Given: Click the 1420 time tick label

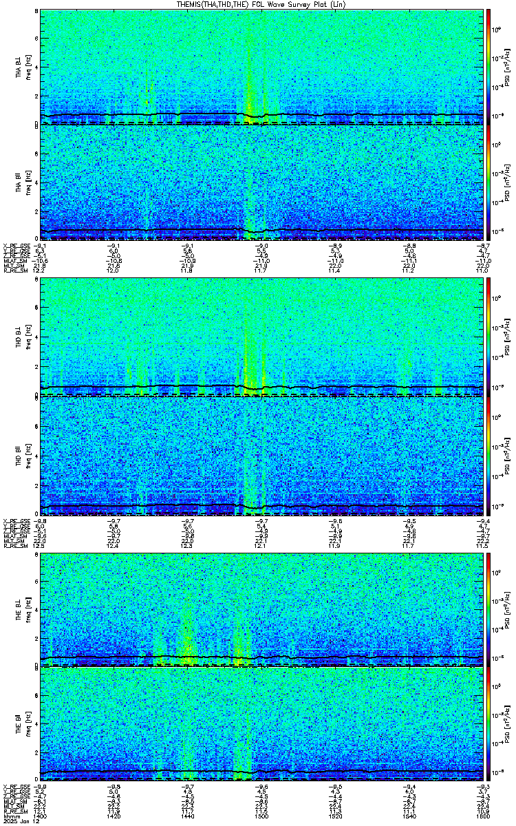Looking at the screenshot, I should click(114, 816).
